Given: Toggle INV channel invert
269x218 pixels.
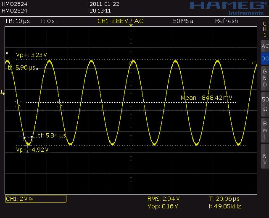Looking at the screenshot, I should point(265,156).
